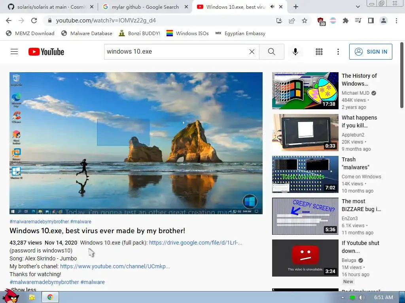Expand the tab search dropdown arrow

point(358,7)
